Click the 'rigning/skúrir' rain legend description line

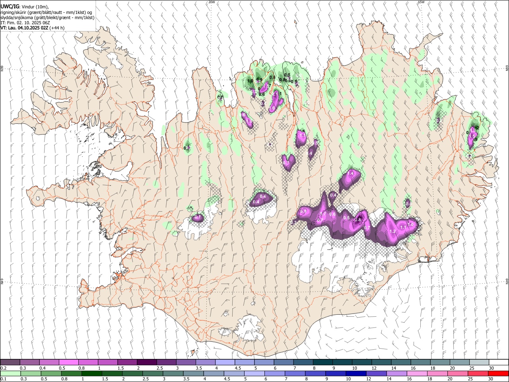point(46,12)
